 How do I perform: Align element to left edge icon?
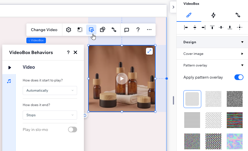186,27
